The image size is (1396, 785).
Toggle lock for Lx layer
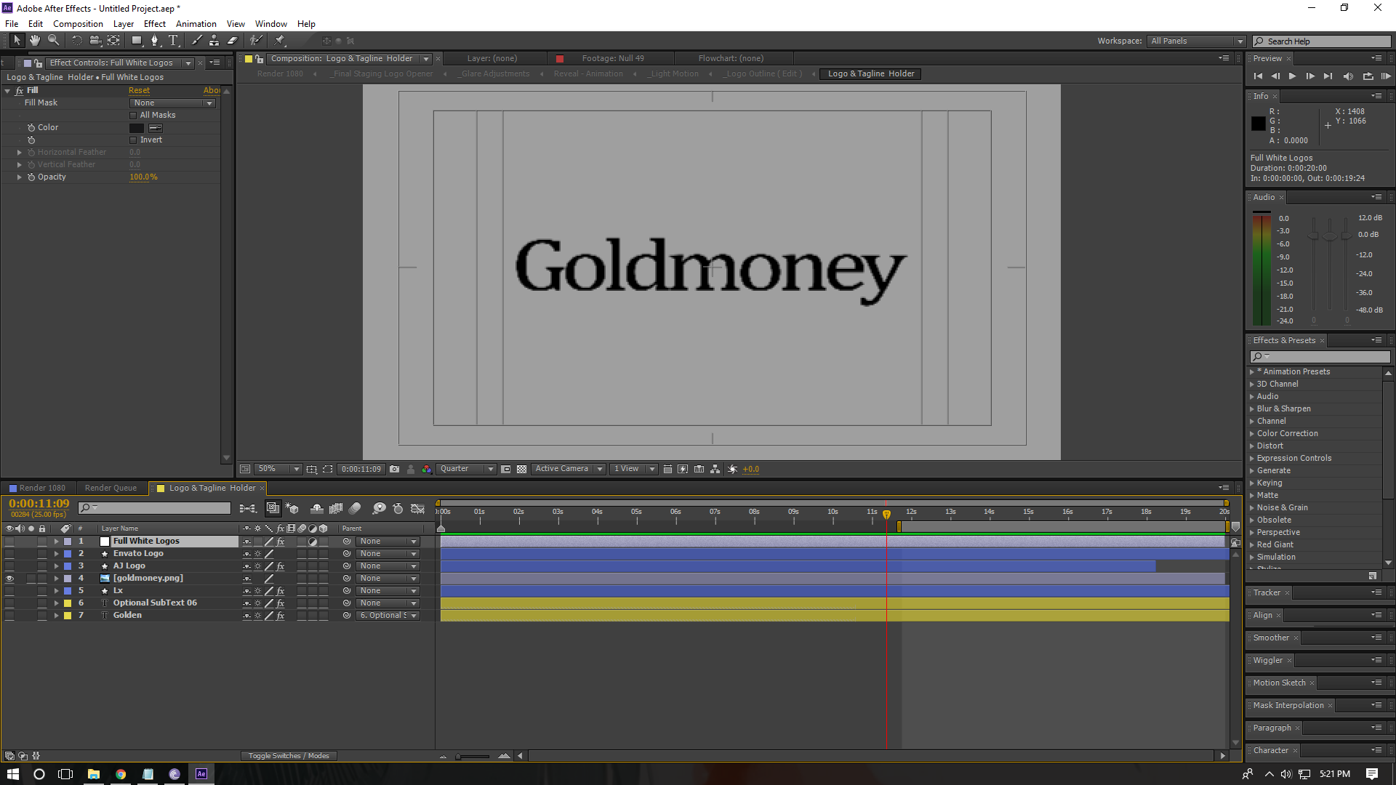pos(42,591)
